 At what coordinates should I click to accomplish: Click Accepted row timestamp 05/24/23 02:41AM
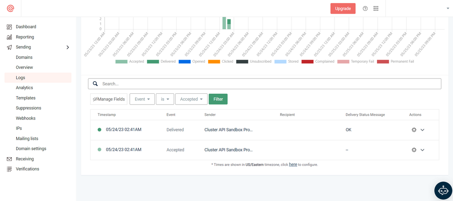pyautogui.click(x=124, y=150)
